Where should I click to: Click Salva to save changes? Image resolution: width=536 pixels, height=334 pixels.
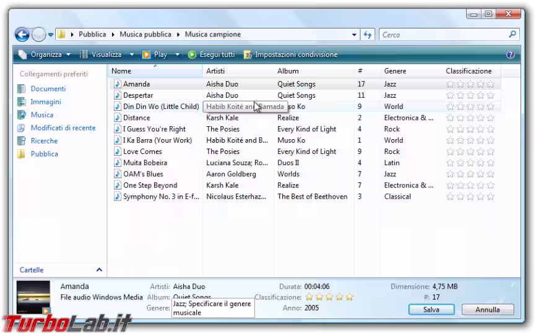point(431,309)
